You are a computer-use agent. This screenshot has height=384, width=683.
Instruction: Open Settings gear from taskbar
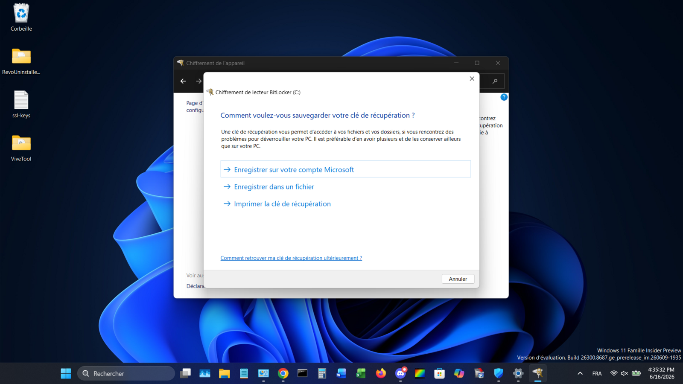pyautogui.click(x=518, y=373)
